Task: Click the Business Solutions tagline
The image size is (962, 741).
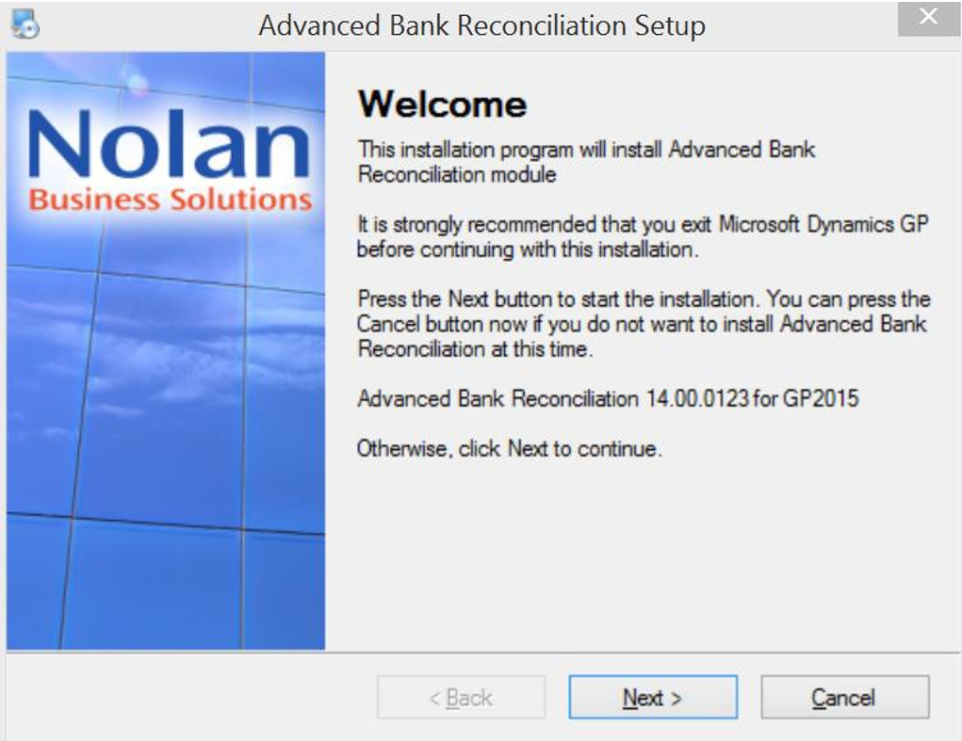Action: coord(170,200)
